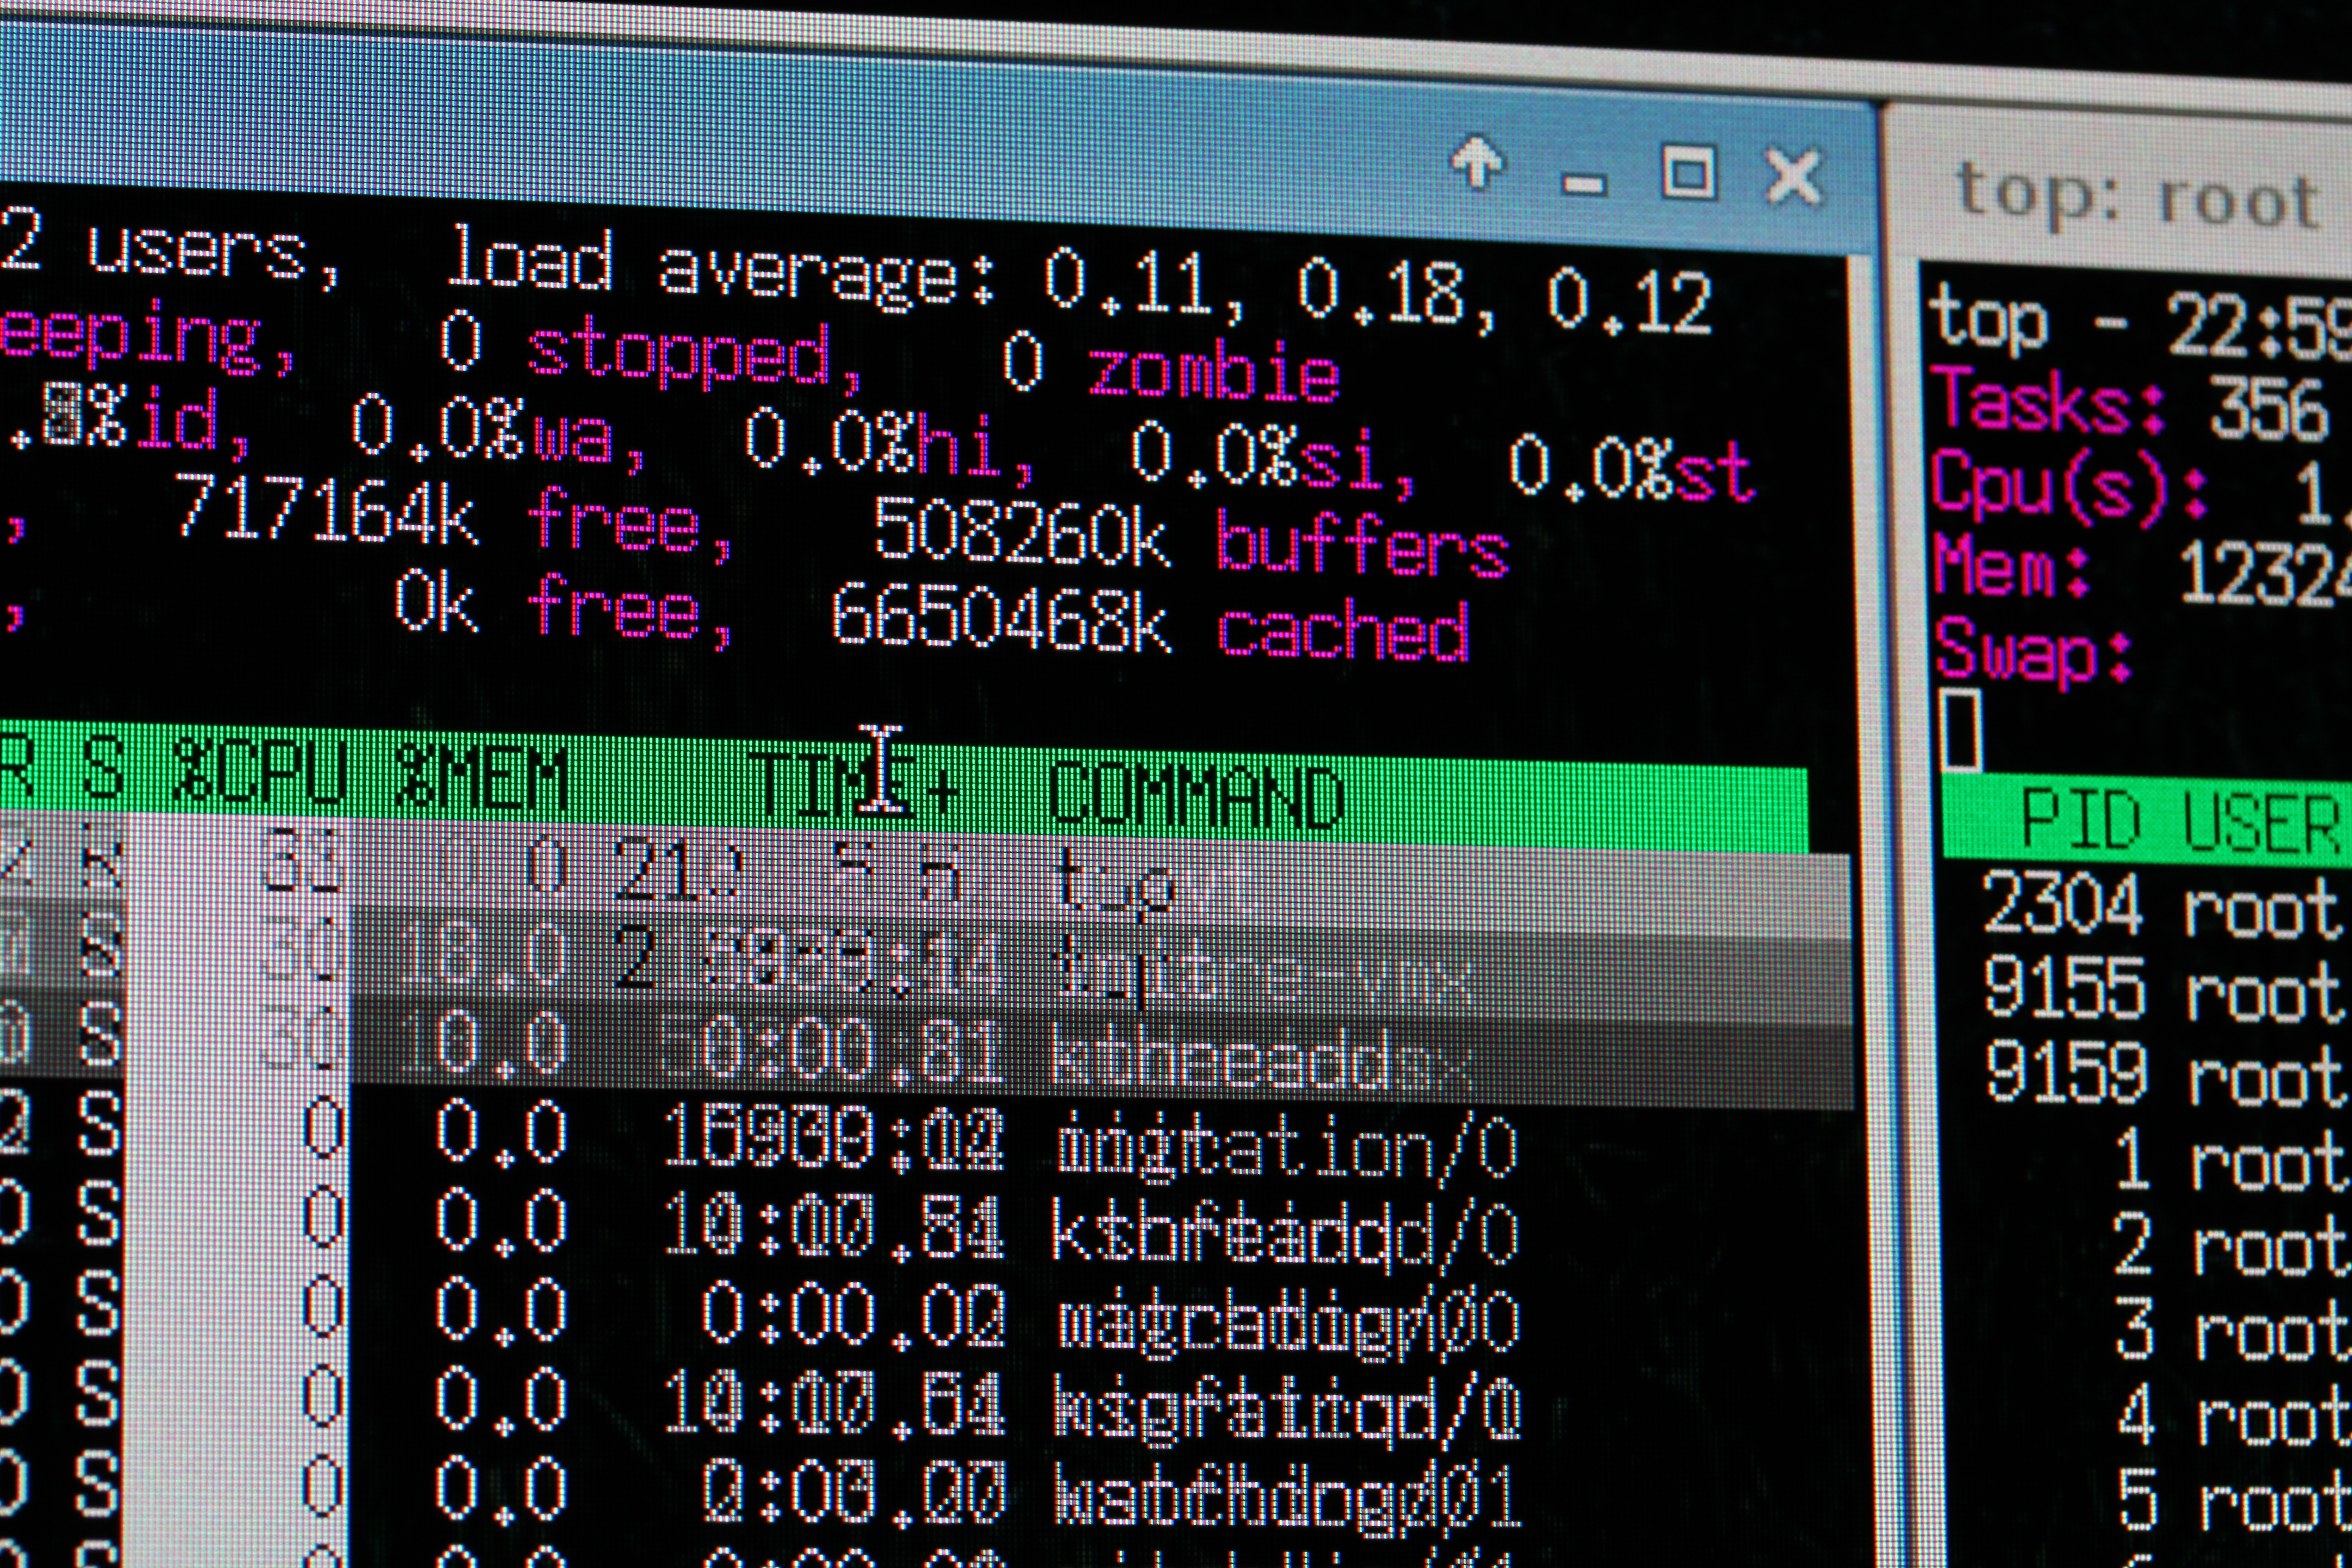Click the up-arrow shade window button
The width and height of the screenshot is (2352, 1568).
point(1478,163)
